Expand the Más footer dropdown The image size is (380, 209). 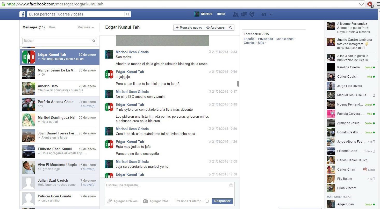point(262,43)
